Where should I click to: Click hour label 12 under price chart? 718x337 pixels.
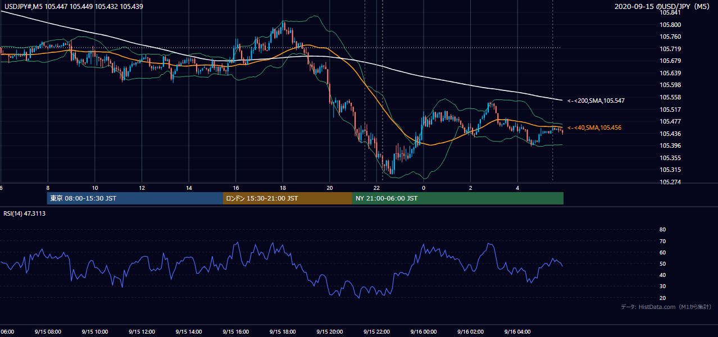[x=142, y=188]
